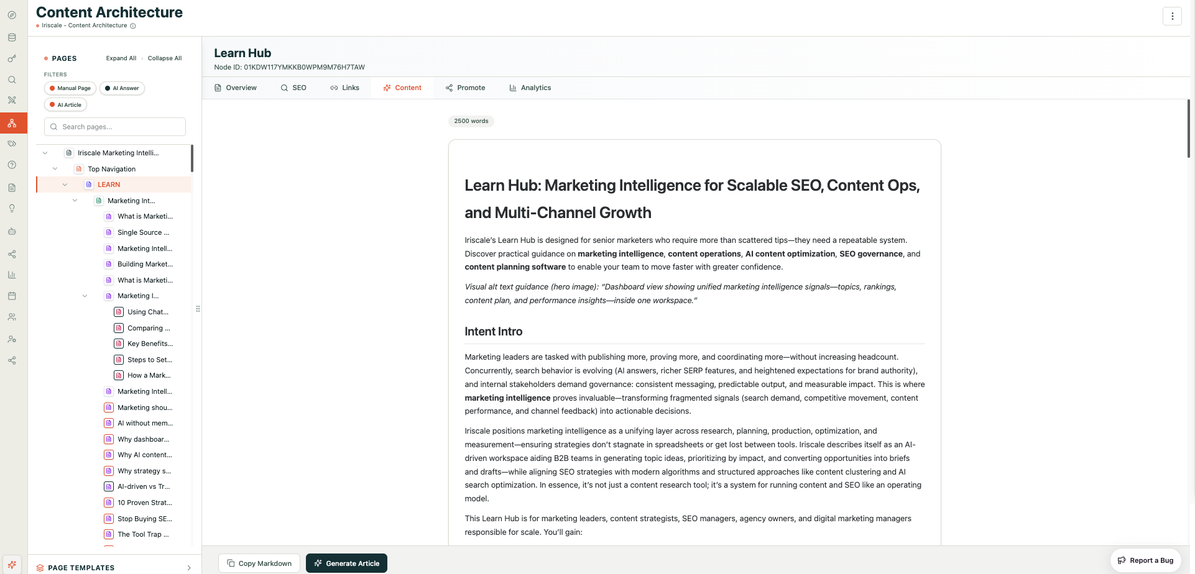Image resolution: width=1195 pixels, height=574 pixels.
Task: Open the three-dot more options menu
Action: pos(1172,16)
